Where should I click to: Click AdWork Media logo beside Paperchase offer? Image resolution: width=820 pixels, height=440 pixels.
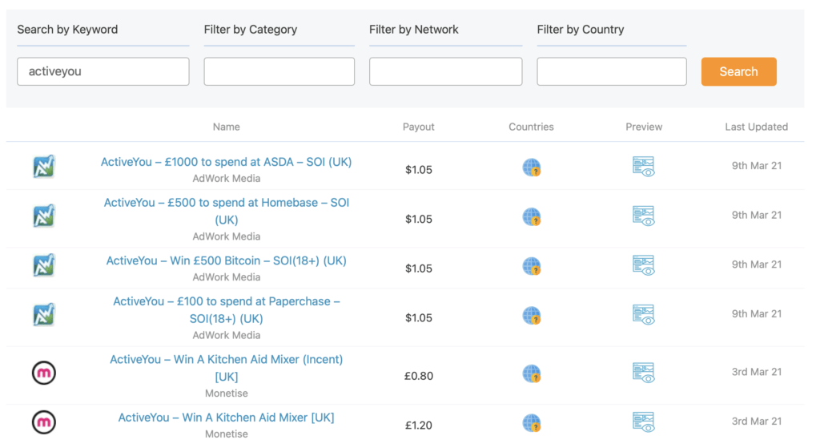point(44,314)
